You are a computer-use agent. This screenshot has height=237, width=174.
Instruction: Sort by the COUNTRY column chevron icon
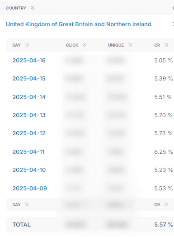(33, 8)
